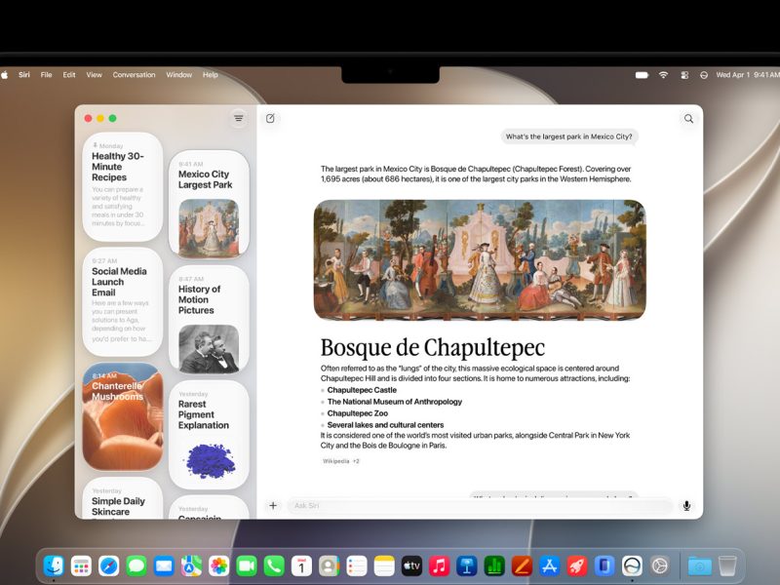
Task: Select the query bubble about largest park
Action: click(569, 136)
